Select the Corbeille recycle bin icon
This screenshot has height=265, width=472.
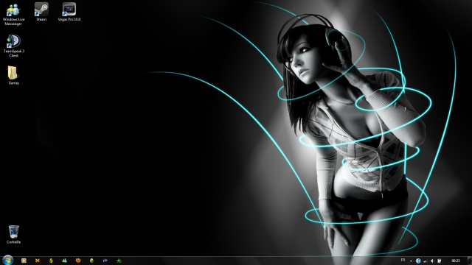click(x=13, y=234)
